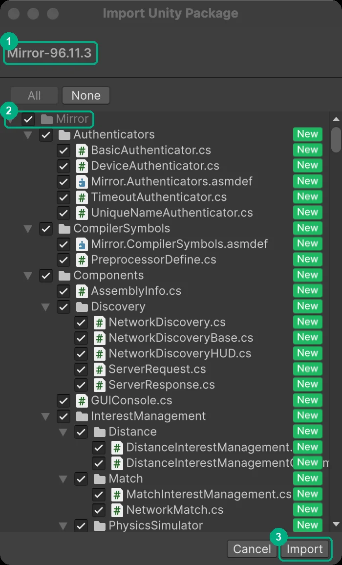Uncheck the Authenticators folder checkbox
Screen dimensions: 342x565
(46, 135)
